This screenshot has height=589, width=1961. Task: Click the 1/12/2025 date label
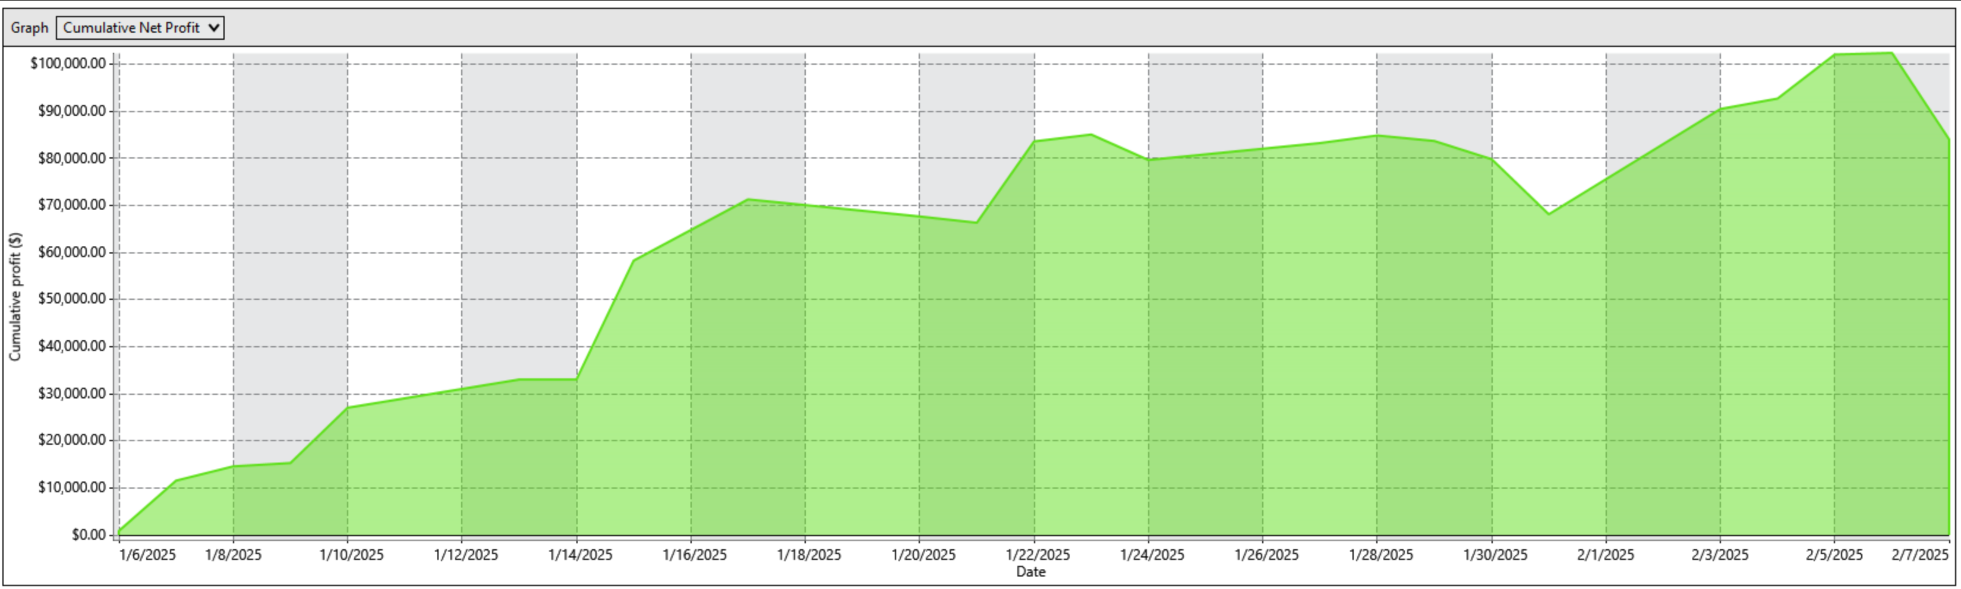[x=466, y=555]
